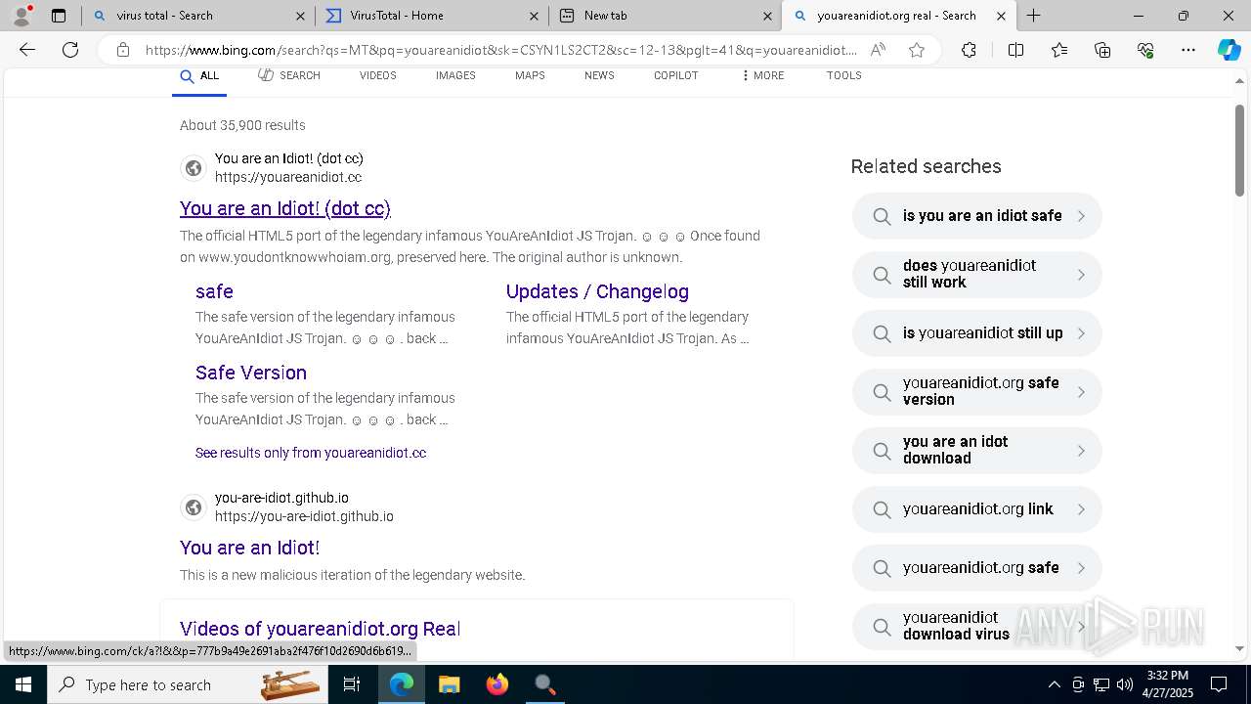This screenshot has height=704, width=1251.
Task: Search 'you are an idot download'
Action: point(977,451)
